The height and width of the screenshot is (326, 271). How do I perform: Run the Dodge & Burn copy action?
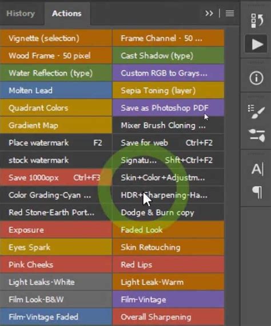pyautogui.click(x=169, y=212)
